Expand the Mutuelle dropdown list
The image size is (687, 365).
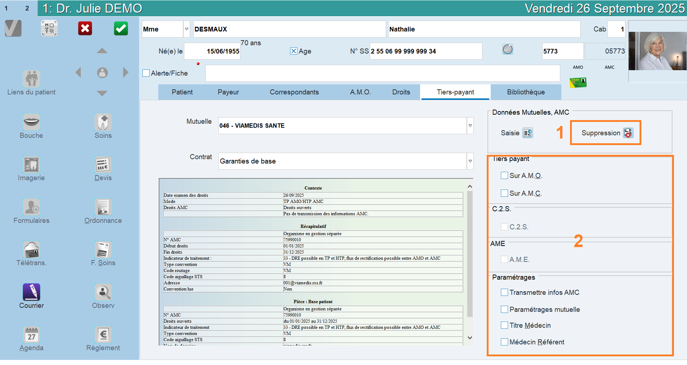coord(470,126)
